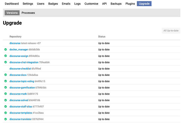Image resolution: width=183 pixels, height=125 pixels.
Task: Click the Upgrade page heading
Action: 12,23
